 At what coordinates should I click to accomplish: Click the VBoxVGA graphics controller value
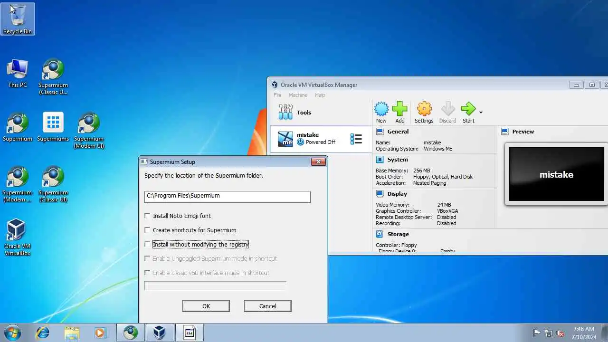(x=447, y=211)
